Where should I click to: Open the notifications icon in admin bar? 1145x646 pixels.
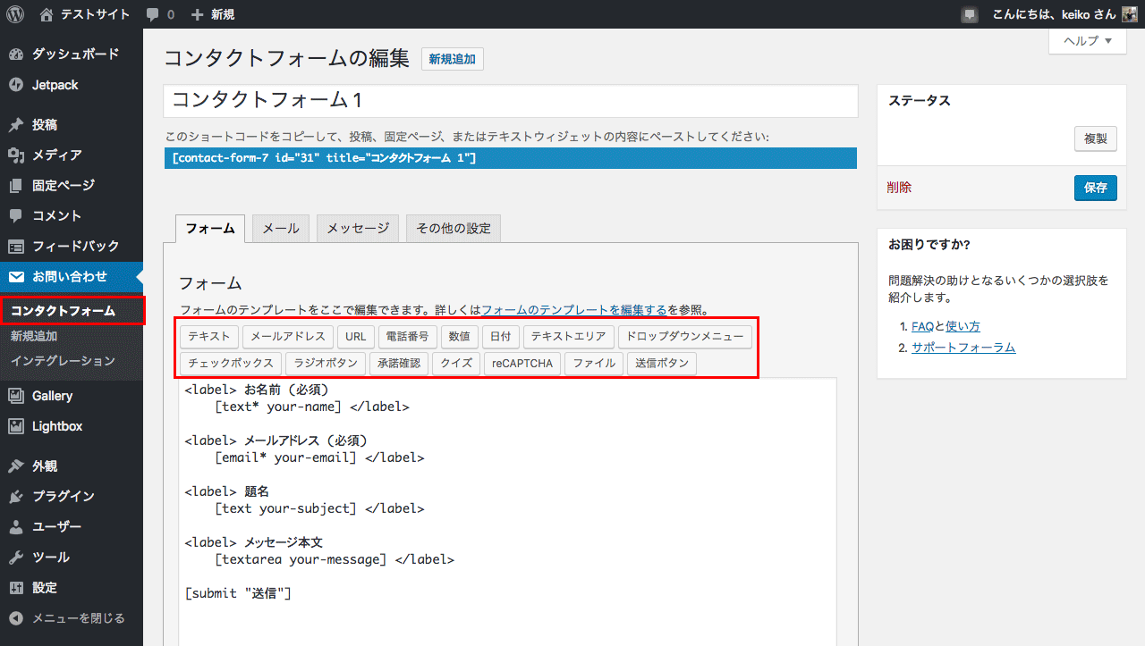pyautogui.click(x=970, y=14)
